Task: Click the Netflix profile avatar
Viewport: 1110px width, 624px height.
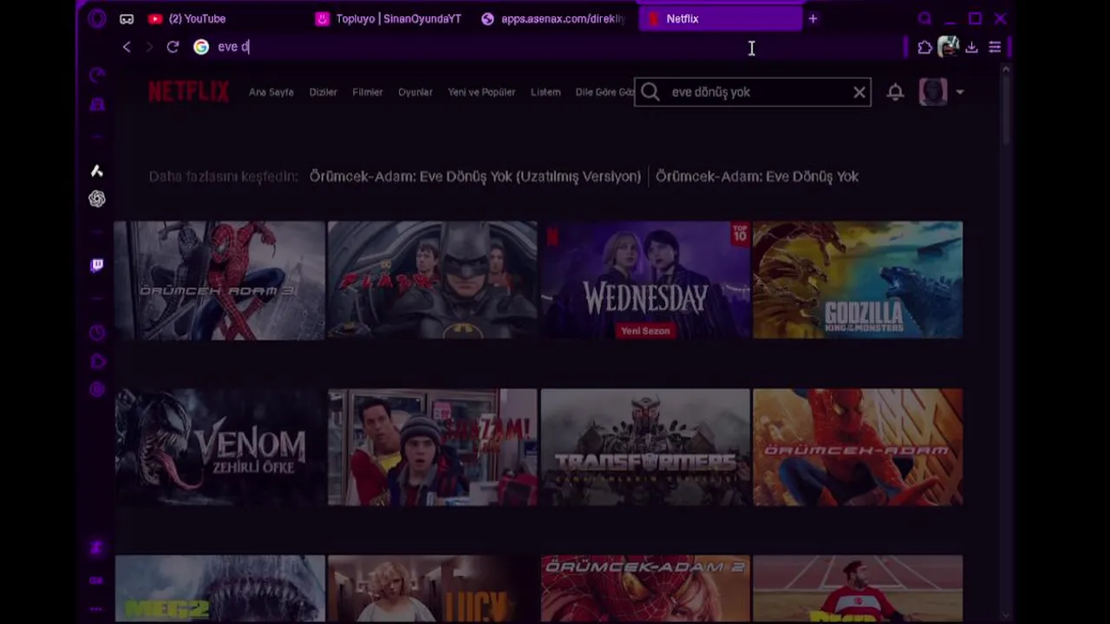Action: click(933, 92)
